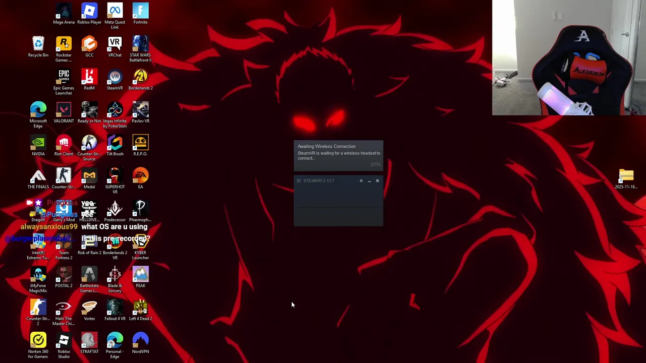The width and height of the screenshot is (646, 363).
Task: Select the Counter-Strike Source shortcut
Action: [89, 148]
